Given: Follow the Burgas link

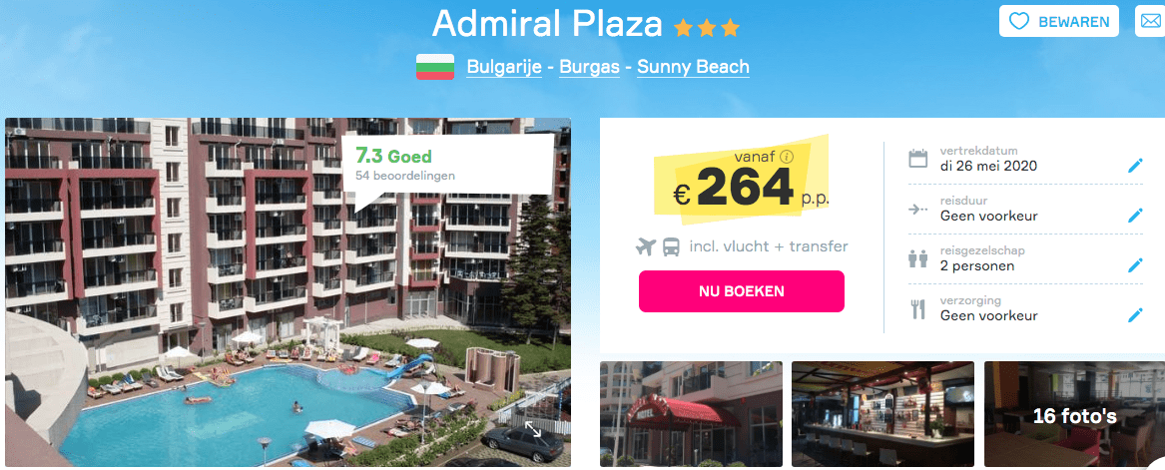Looking at the screenshot, I should click(589, 68).
